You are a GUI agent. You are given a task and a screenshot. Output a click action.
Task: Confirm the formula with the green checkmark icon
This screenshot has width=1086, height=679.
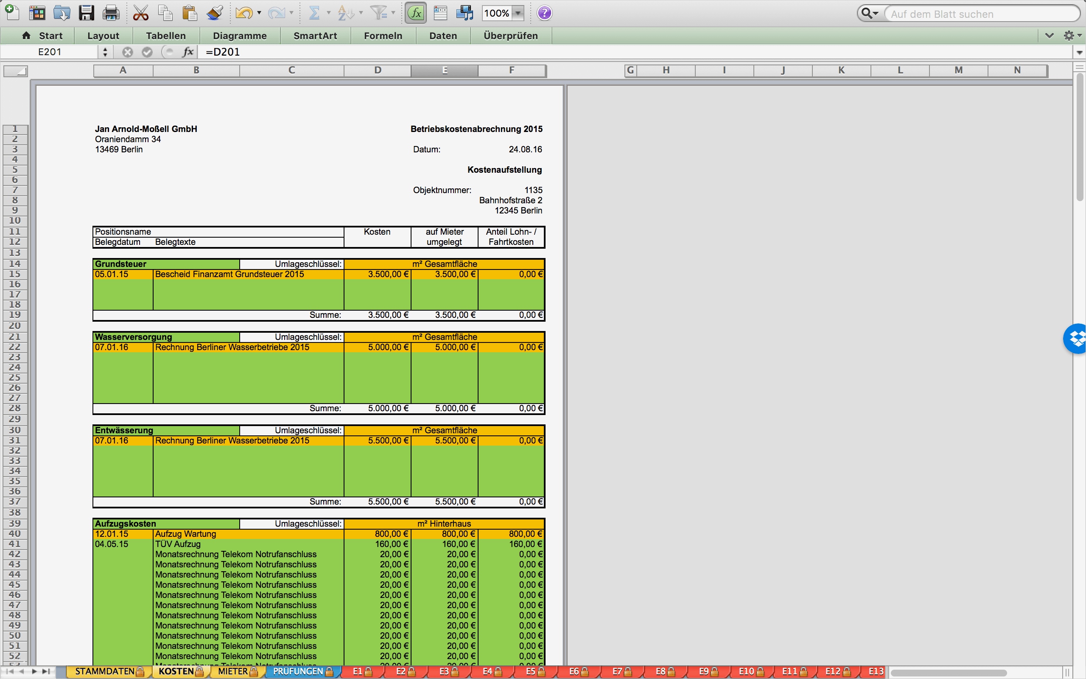(148, 52)
